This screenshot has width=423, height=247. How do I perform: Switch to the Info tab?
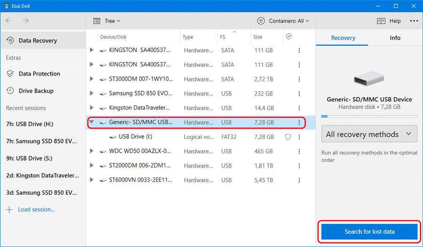[x=395, y=38]
